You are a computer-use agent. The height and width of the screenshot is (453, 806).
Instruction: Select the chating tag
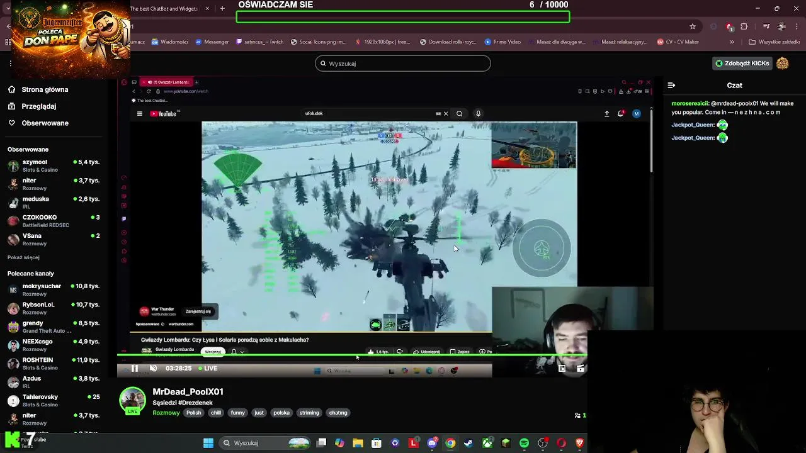tap(338, 413)
